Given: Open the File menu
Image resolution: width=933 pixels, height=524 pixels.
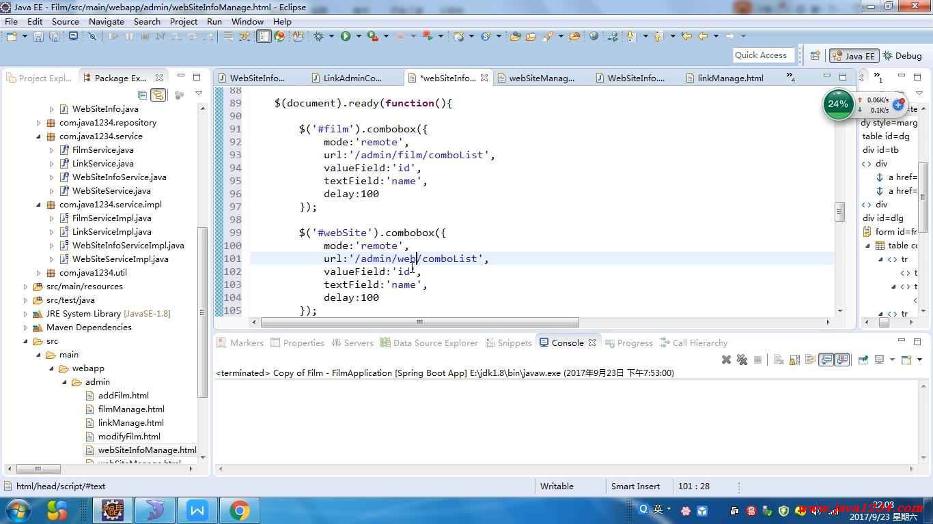Looking at the screenshot, I should tap(12, 21).
